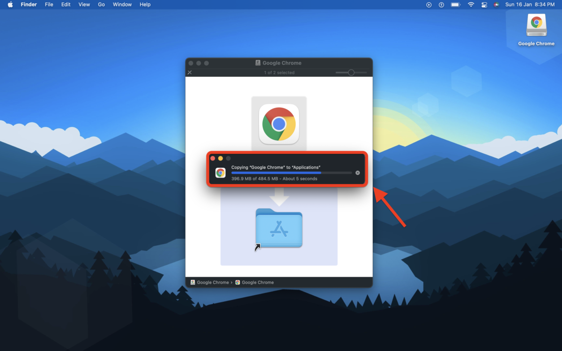
Task: Click the disk image icon in the window title bar
Action: [257, 62]
